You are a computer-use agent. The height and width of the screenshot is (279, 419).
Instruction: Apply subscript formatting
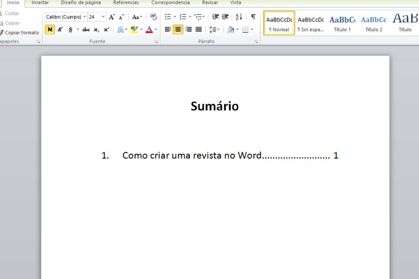[96, 30]
